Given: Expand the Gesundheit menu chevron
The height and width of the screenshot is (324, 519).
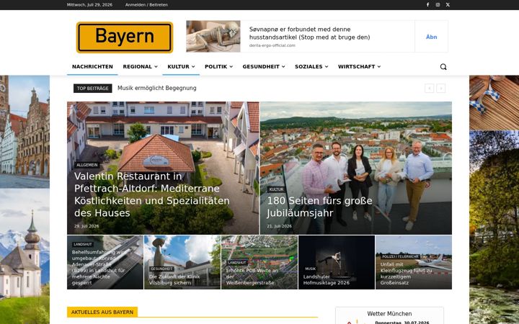Looking at the screenshot, I should [x=283, y=67].
